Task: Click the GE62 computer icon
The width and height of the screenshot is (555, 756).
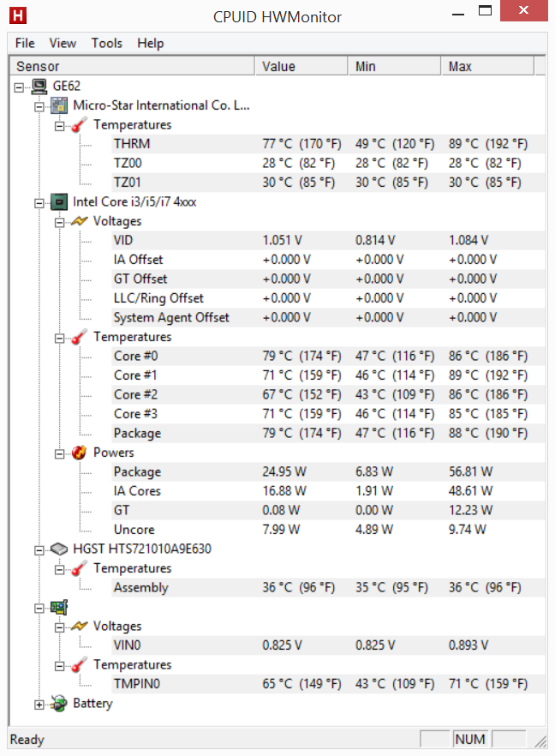Action: 39,87
